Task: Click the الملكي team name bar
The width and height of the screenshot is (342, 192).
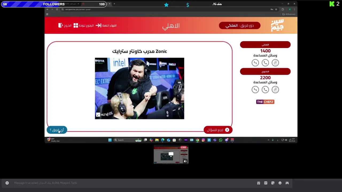Action: [x=265, y=45]
